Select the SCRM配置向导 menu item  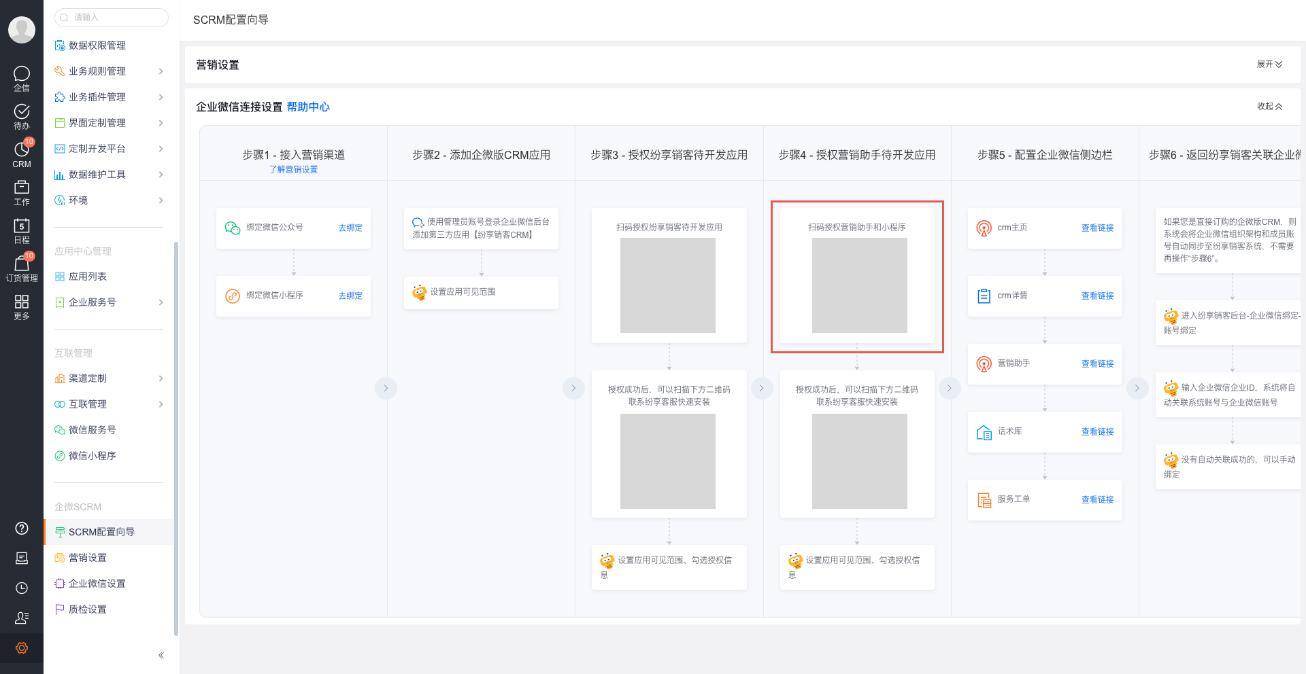tap(109, 532)
